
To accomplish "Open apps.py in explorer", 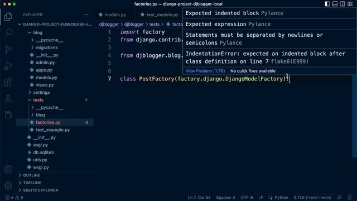I will coord(44,70).
